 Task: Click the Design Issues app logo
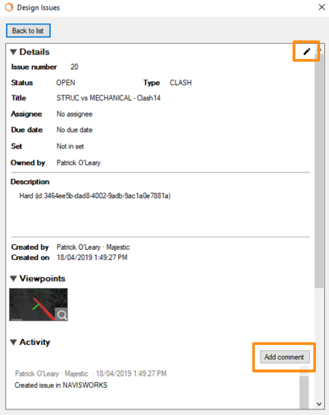tap(9, 7)
